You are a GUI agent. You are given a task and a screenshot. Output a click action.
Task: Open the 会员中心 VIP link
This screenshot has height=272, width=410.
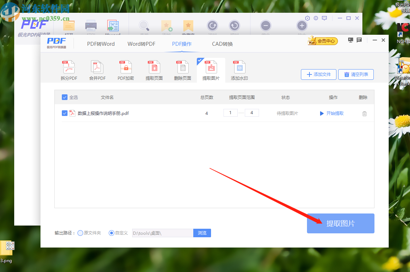(x=322, y=41)
